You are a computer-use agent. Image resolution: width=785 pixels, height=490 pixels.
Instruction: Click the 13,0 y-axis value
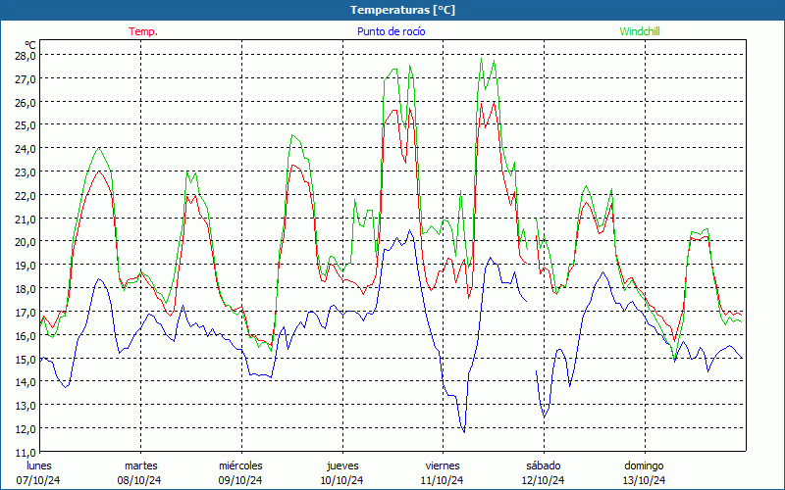pyautogui.click(x=25, y=406)
